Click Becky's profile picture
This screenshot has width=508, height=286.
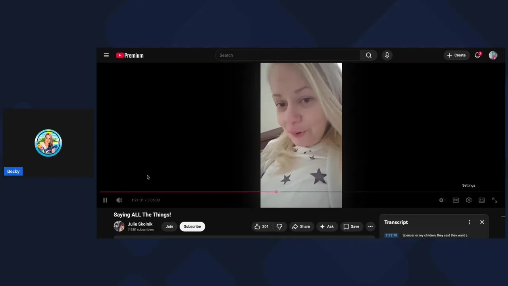coord(48,143)
